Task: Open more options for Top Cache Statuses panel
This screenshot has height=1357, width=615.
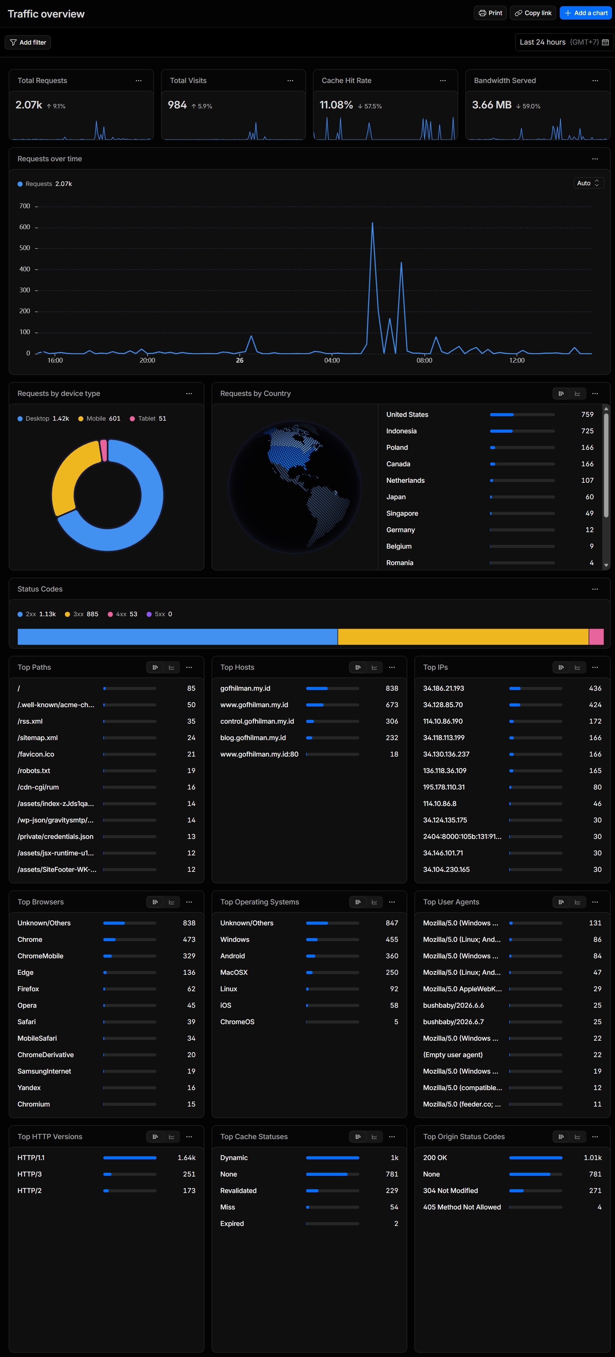Action: point(392,1137)
